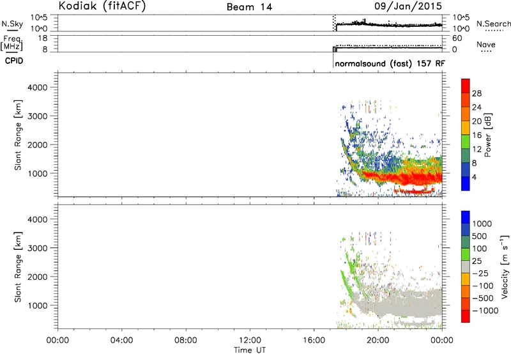Viewport: 511px width, 354px height.
Task: Click the green curved velocity streak
Action: coord(346,284)
